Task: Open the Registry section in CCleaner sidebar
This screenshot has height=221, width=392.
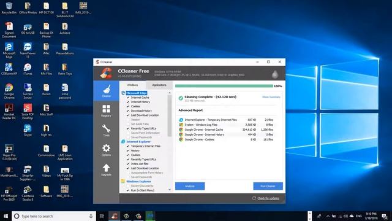Action: (x=106, y=110)
